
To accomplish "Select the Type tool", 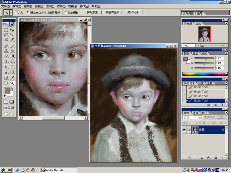I will point(12,67).
